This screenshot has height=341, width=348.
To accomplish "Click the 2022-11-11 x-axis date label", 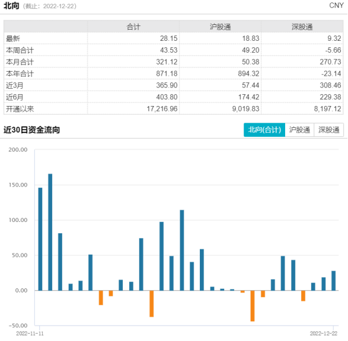I will click(x=30, y=333).
